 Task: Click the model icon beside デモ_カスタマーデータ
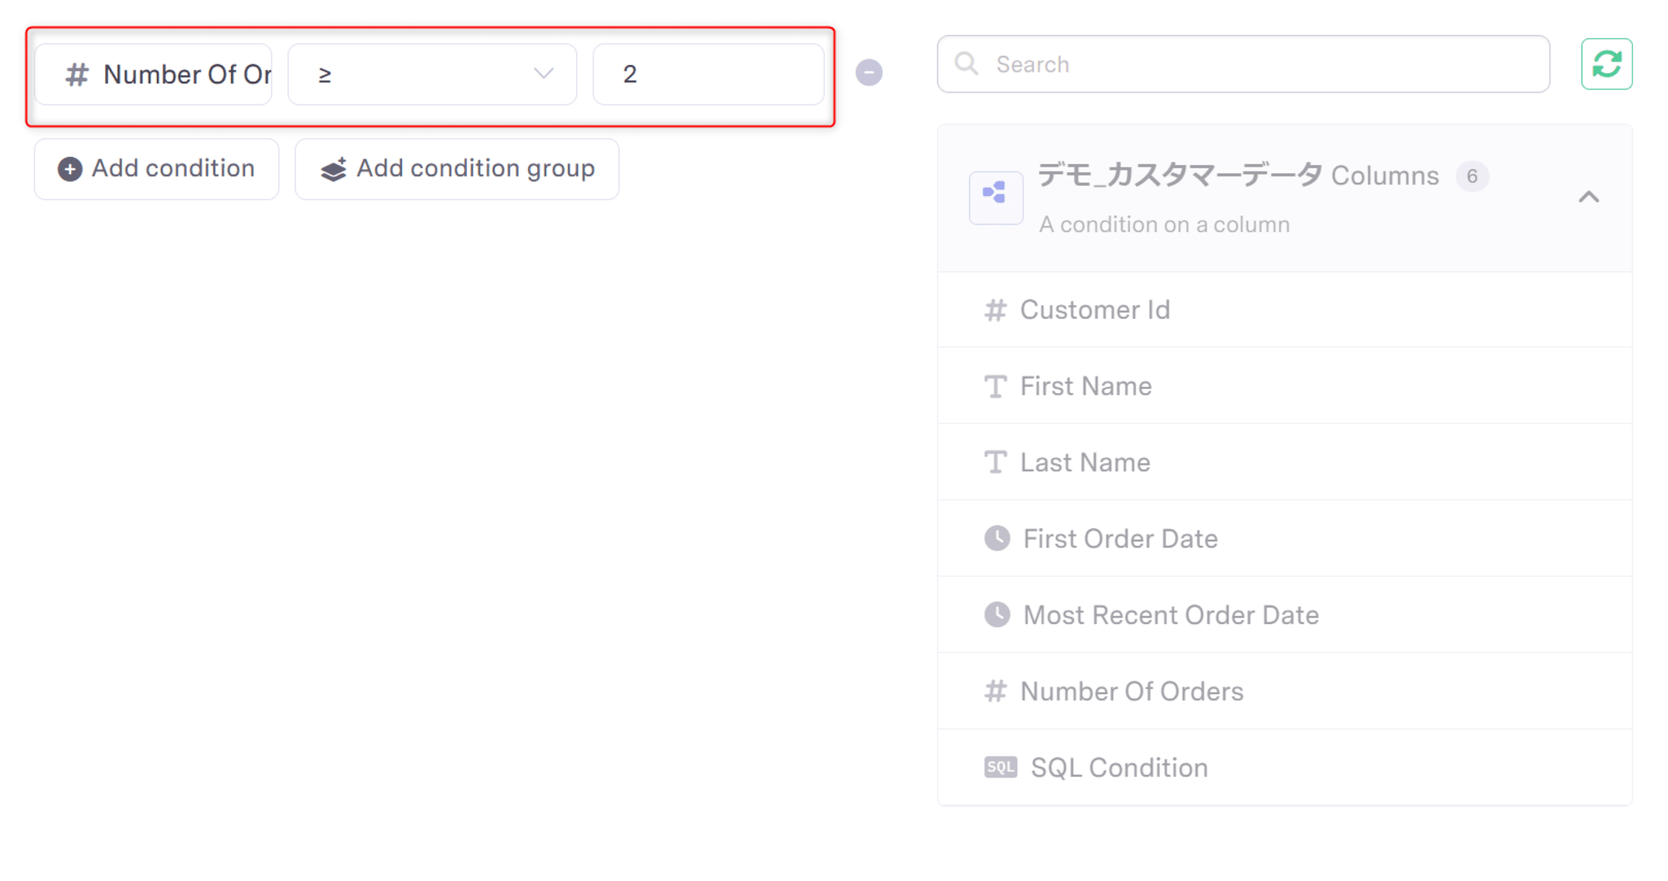pos(996,198)
